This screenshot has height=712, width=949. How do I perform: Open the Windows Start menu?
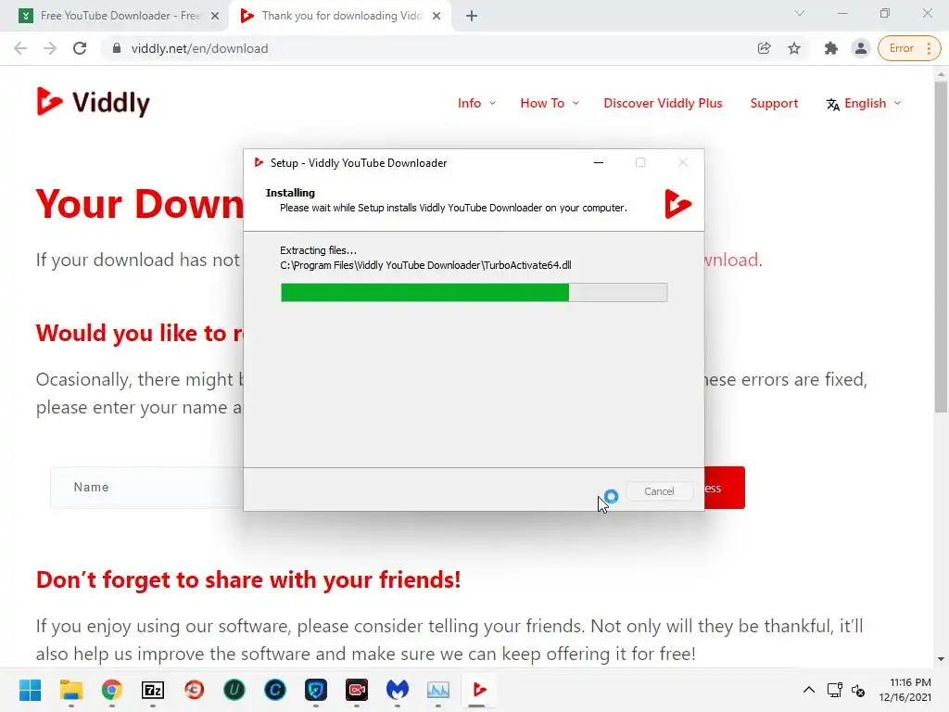[30, 690]
